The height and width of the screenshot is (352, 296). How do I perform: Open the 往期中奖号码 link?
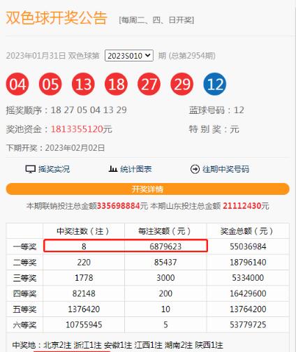coord(225,169)
